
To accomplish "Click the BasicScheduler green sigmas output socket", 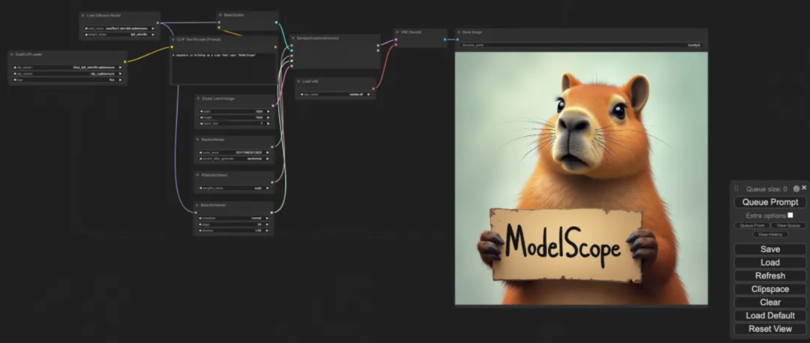I will (272, 212).
